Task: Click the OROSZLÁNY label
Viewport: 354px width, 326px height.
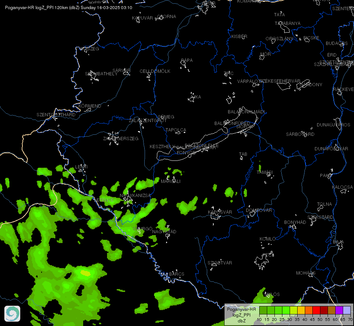Action: [x=279, y=39]
